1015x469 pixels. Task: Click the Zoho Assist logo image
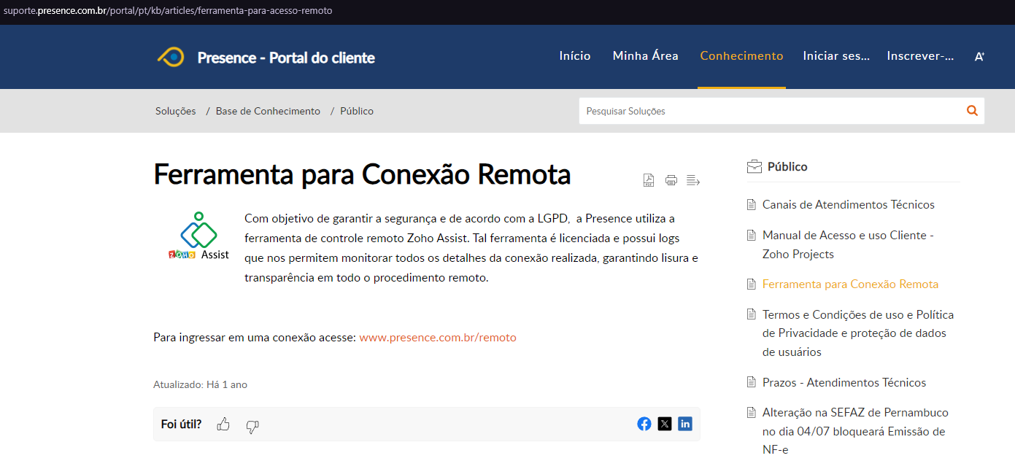198,236
